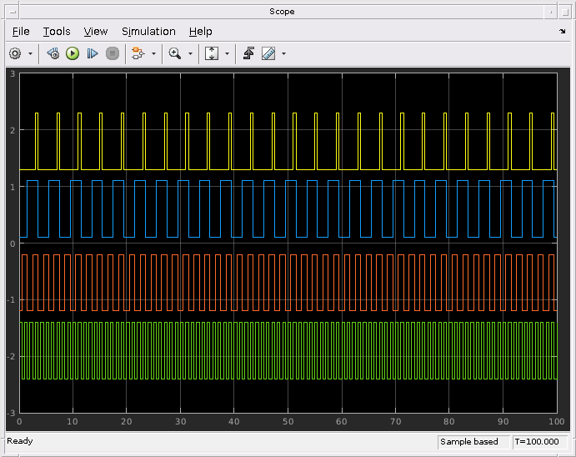
Task: Open the Simulation menu
Action: pos(148,31)
